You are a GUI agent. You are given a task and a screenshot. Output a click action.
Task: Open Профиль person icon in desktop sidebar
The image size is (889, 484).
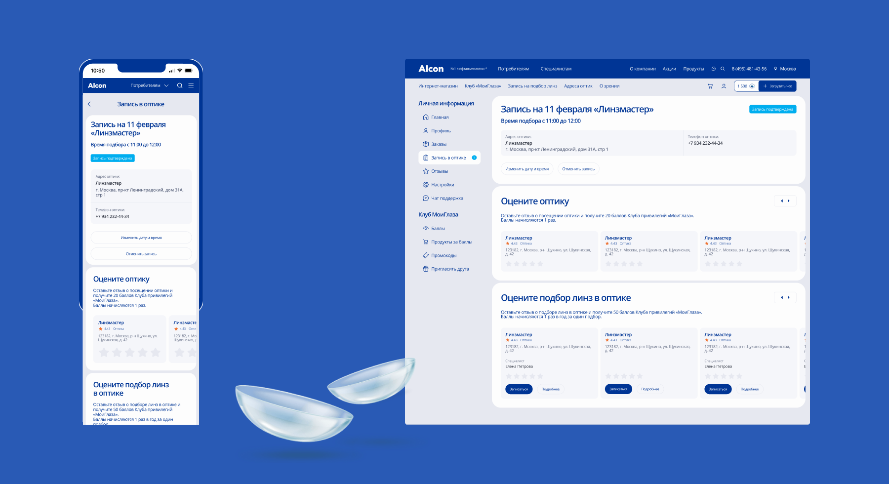click(426, 131)
